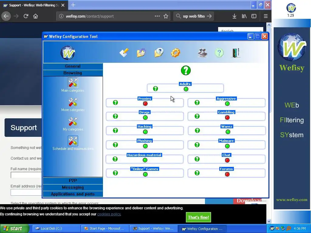The image size is (311, 233).
Task: Expand the General section
Action: click(x=73, y=66)
